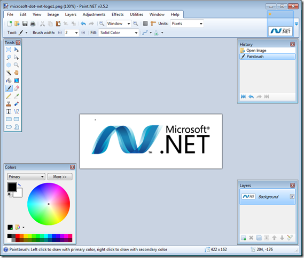This screenshot has height=258, width=304.
Task: Select the Paintbrush tool
Action: click(x=9, y=88)
